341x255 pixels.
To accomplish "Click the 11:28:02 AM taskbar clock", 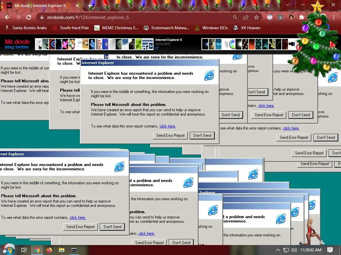I will pyautogui.click(x=311, y=250).
